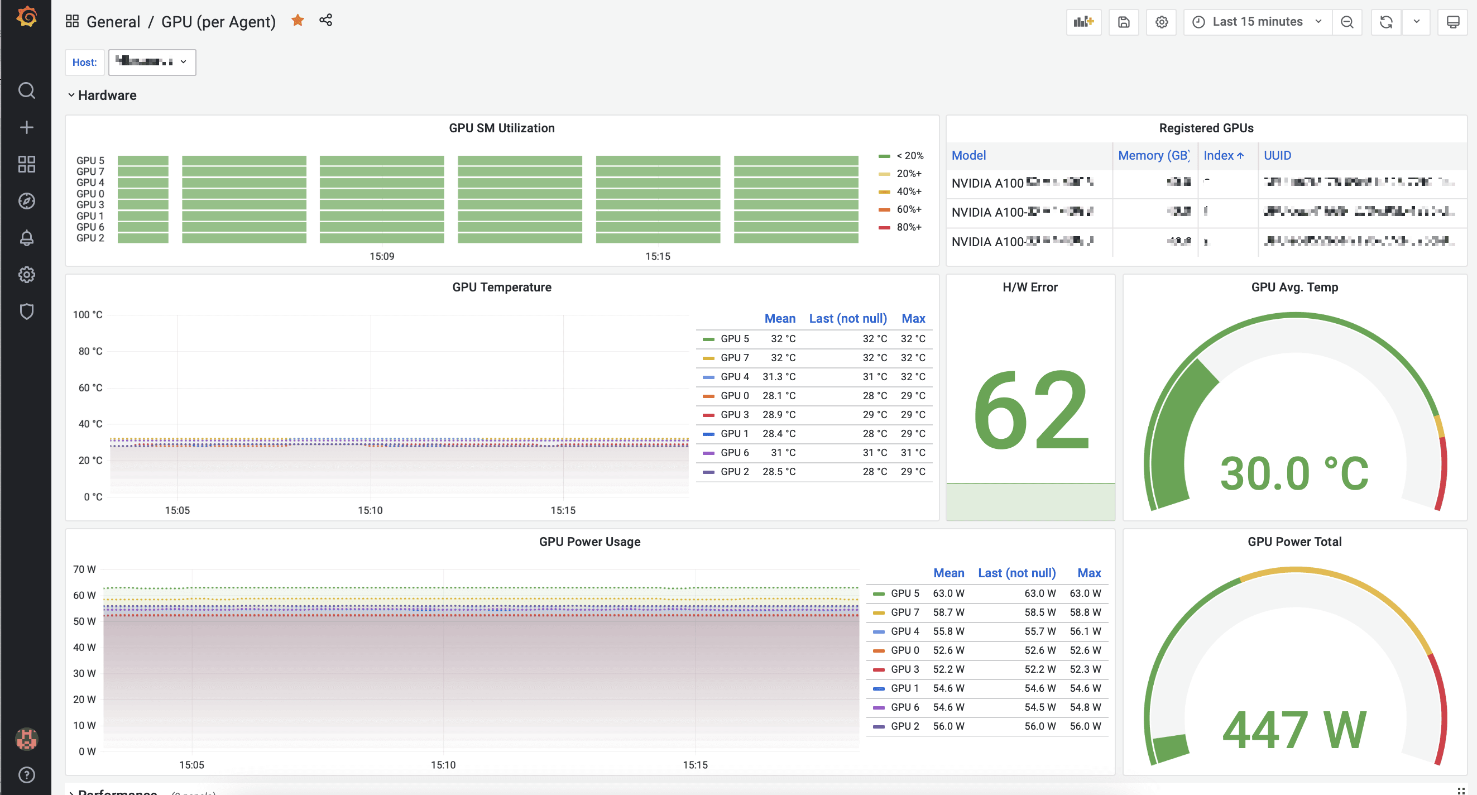The width and height of the screenshot is (1477, 795).
Task: Open the Grafana home logo
Action: (26, 17)
